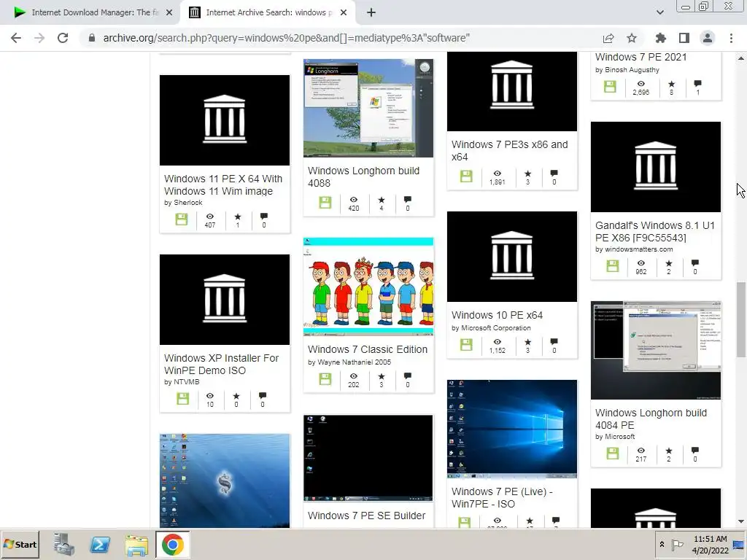Expand the tab search chevron
The image size is (747, 560).
(659, 12)
